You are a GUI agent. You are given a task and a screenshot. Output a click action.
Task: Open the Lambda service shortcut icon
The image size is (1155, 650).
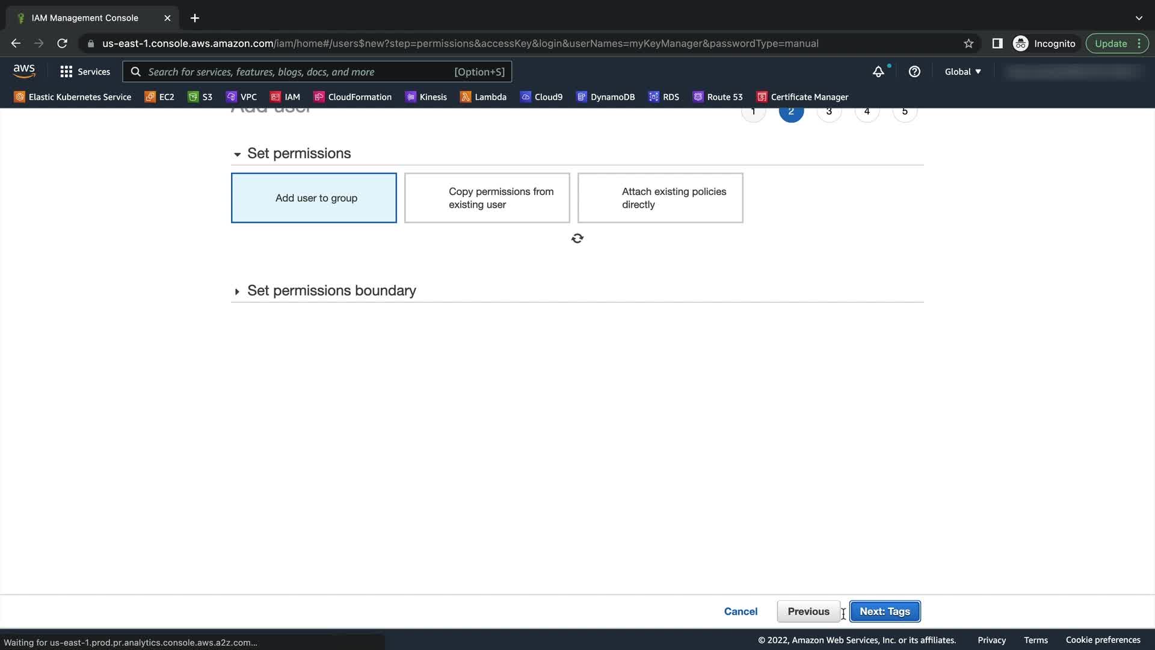[465, 97]
